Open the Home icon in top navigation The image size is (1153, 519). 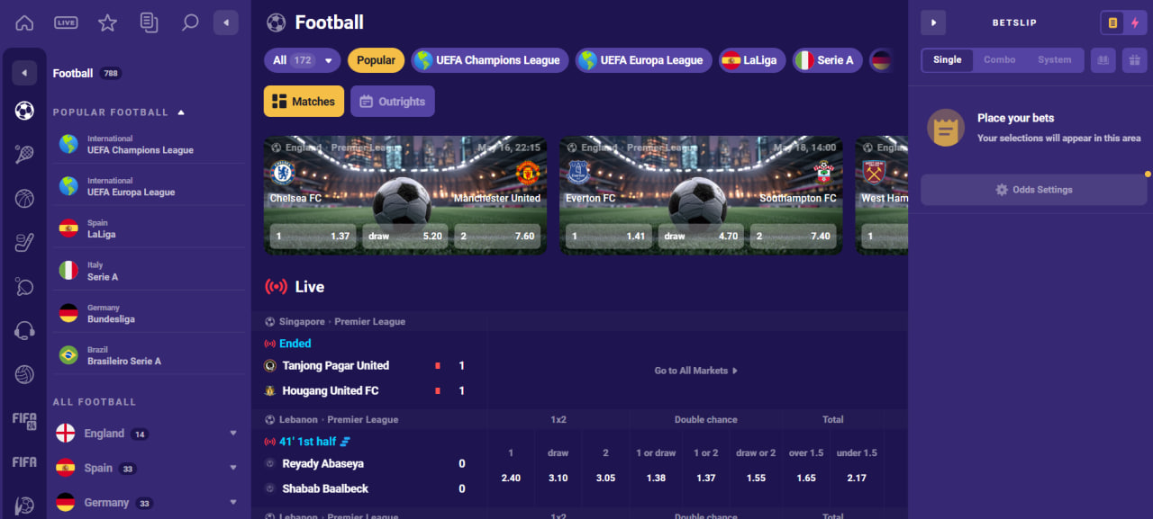point(24,22)
